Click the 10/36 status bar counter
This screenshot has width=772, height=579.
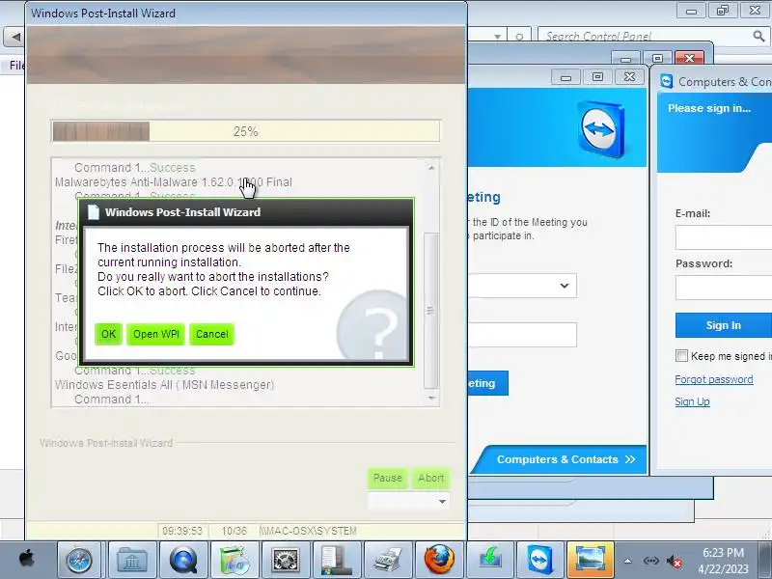coord(234,532)
